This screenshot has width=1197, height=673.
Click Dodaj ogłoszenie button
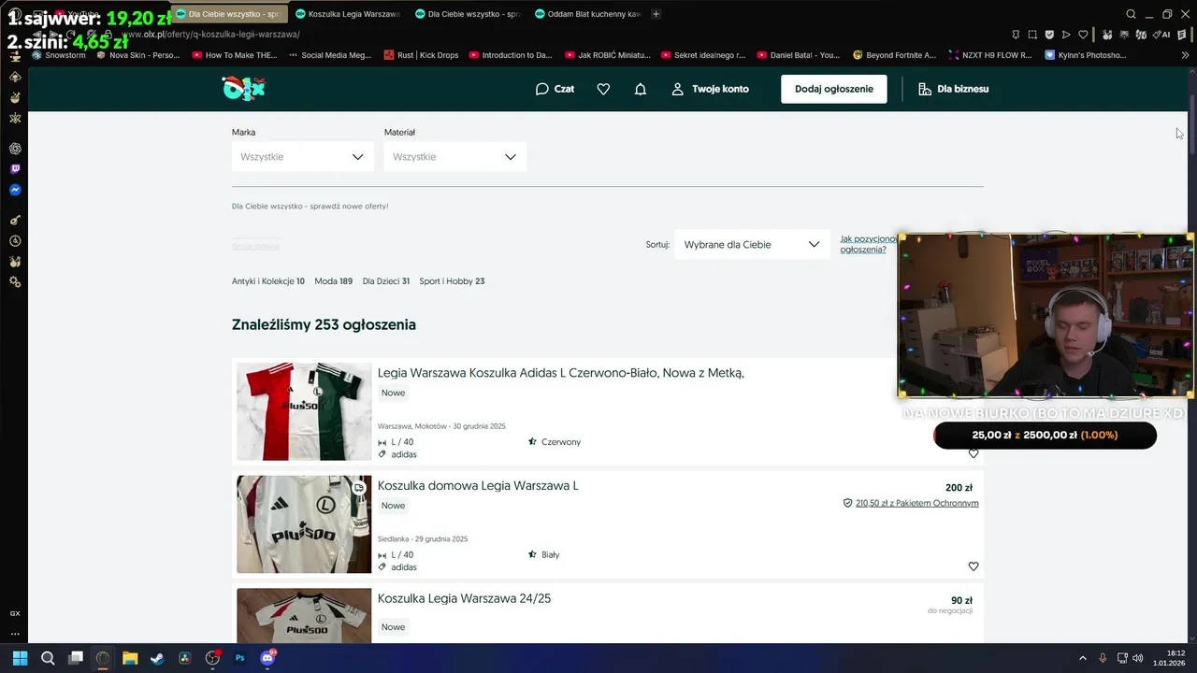point(834,89)
